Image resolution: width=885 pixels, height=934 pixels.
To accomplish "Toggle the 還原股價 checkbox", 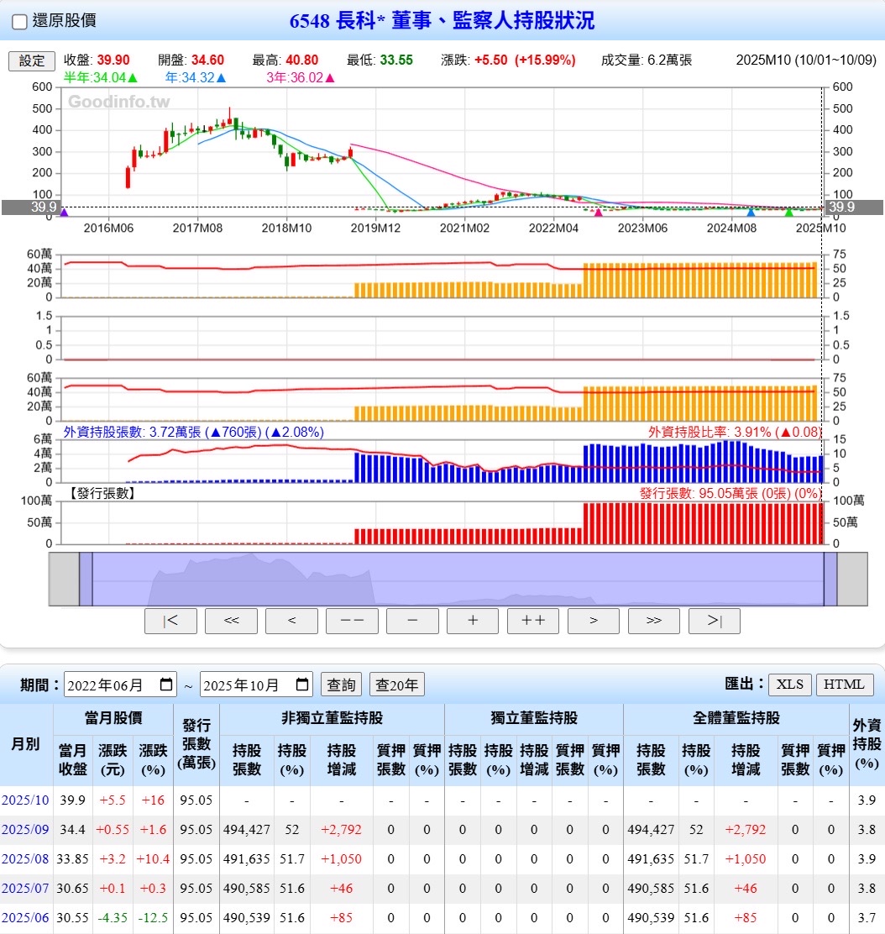I will 19,22.
